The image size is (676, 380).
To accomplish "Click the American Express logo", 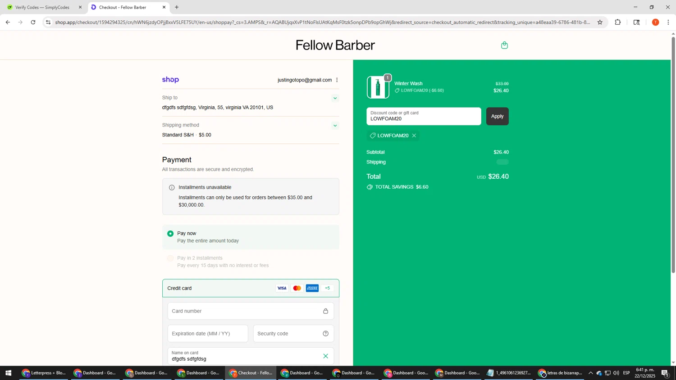I will 312,288.
